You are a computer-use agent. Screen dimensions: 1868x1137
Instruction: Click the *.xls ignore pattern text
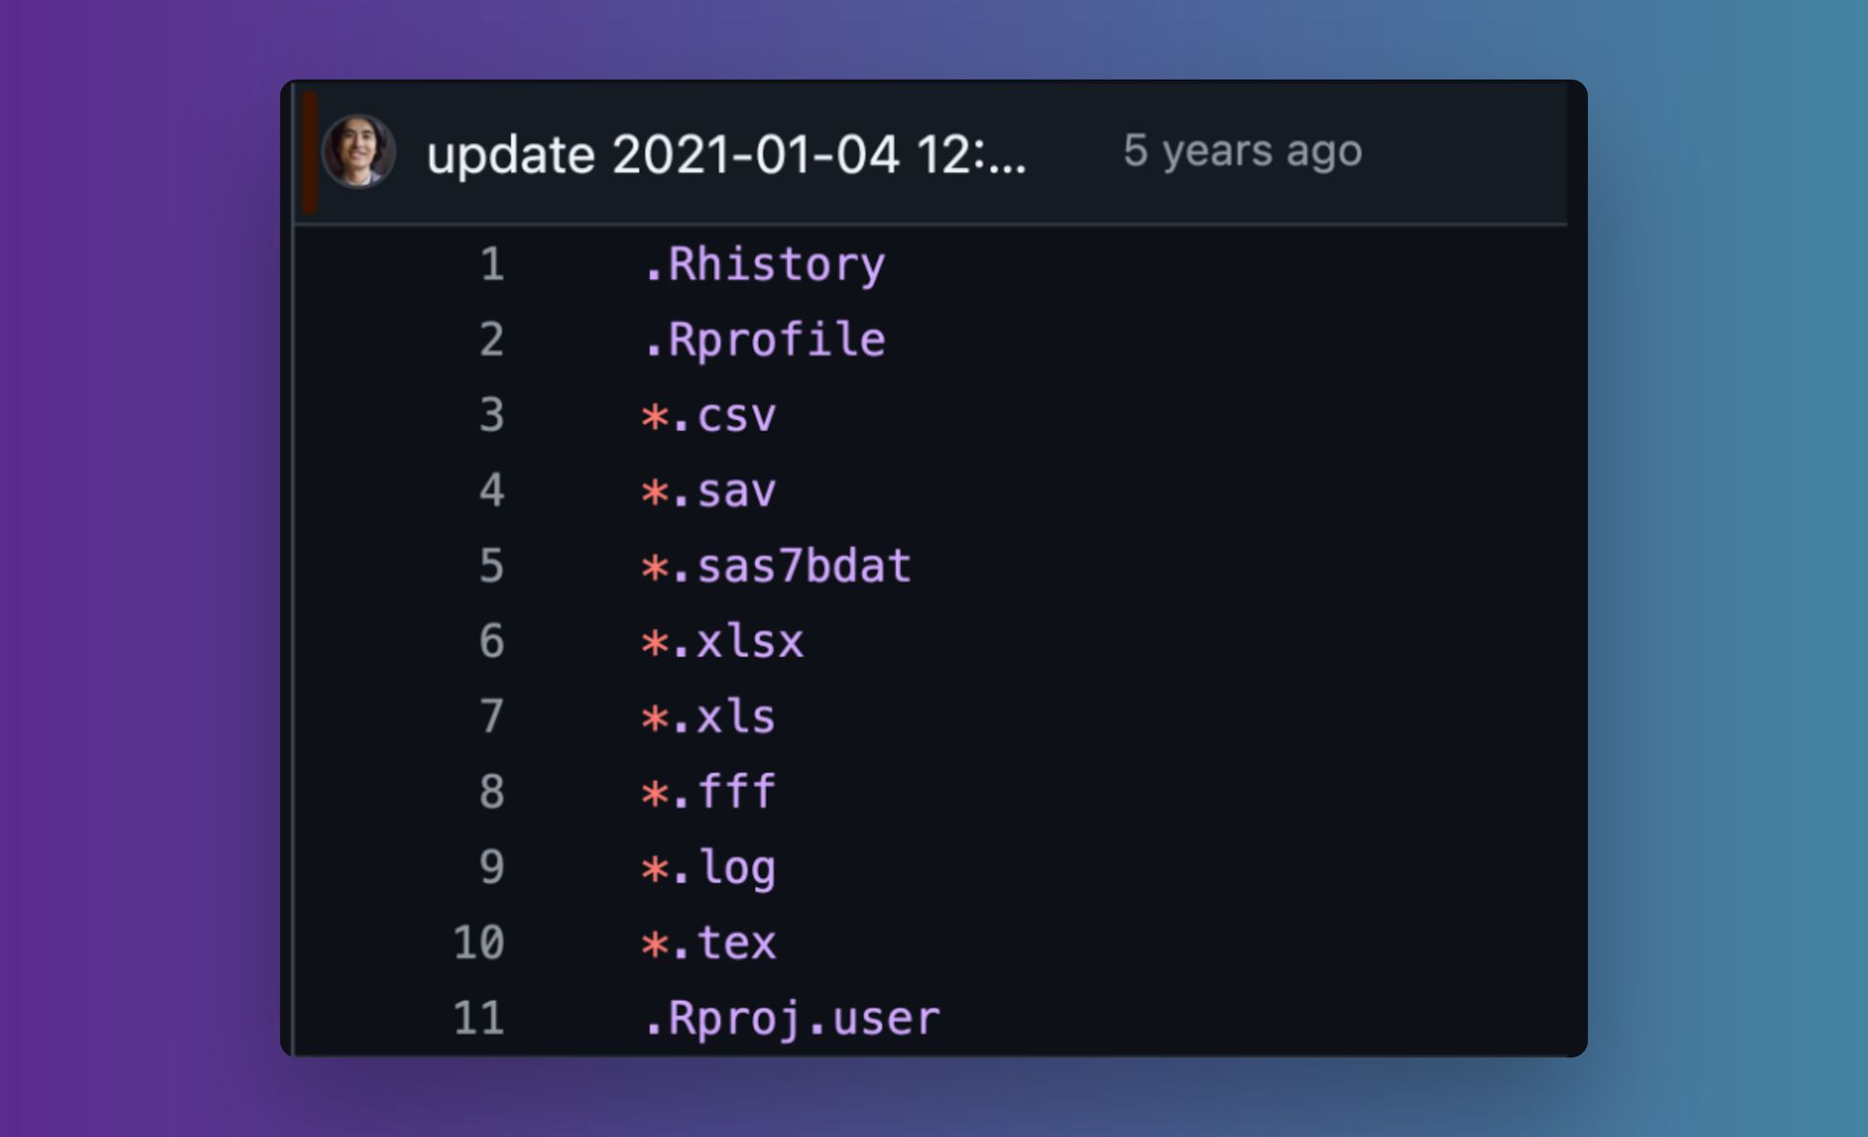[x=710, y=717]
